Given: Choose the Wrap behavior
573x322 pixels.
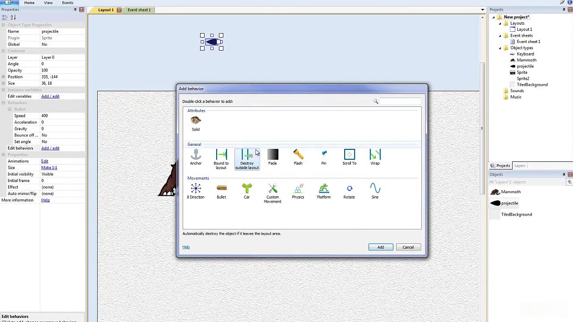Looking at the screenshot, I should tap(375, 157).
